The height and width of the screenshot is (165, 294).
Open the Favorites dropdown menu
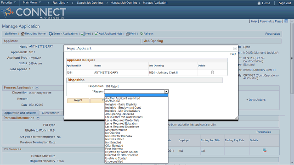click(x=8, y=2)
